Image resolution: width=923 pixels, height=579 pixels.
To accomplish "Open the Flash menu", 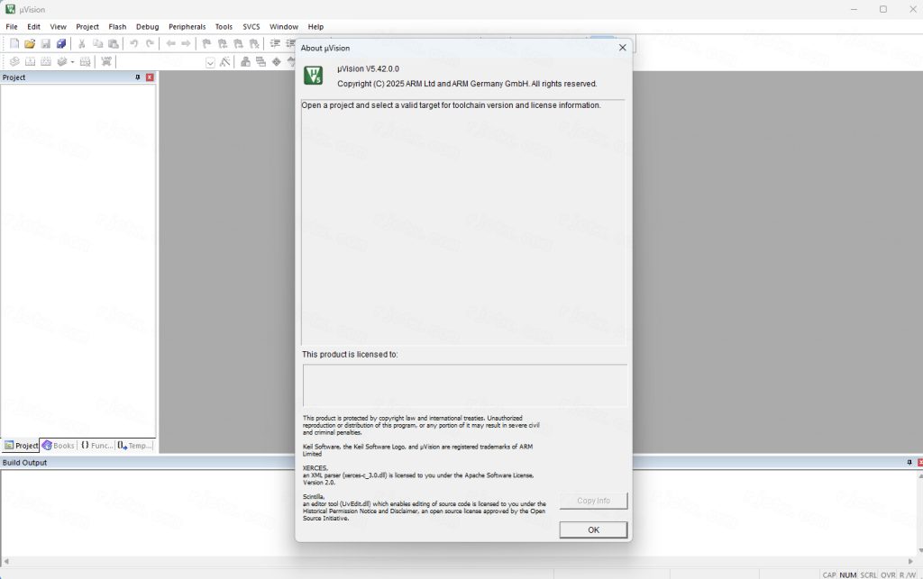I will click(x=117, y=26).
